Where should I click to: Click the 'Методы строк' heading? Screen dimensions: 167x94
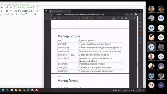[69, 36]
